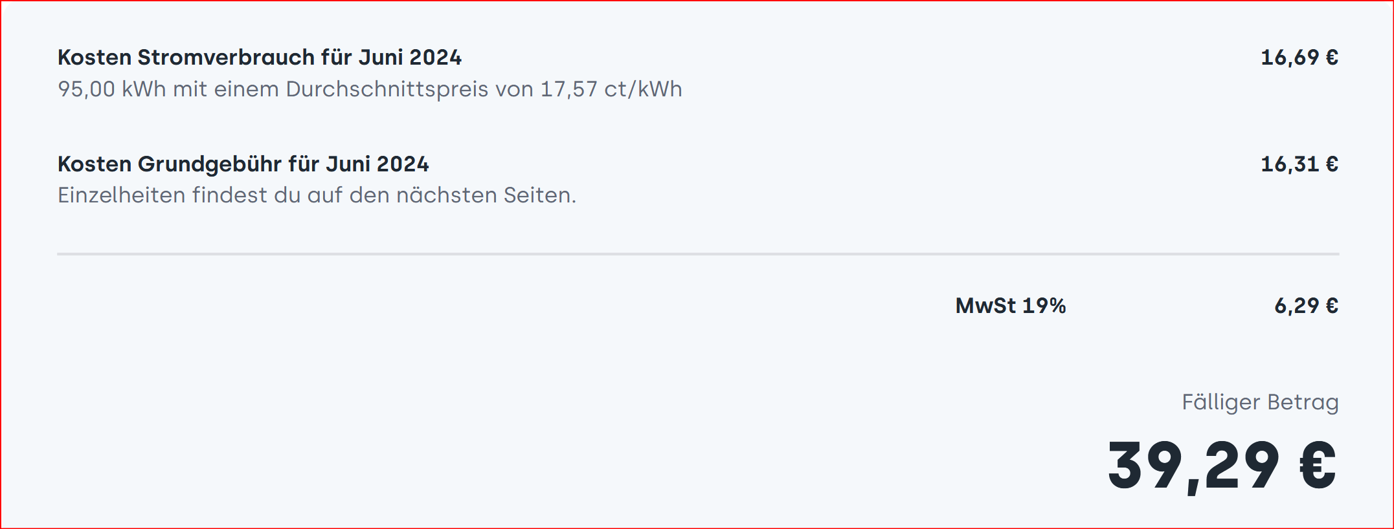Click the text Einzelheiten findest du auf den nächsten Seiten

[x=317, y=195]
